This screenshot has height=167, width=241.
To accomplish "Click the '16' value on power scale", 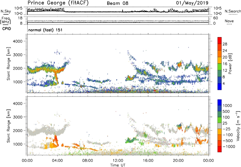I will click(x=225, y=64).
